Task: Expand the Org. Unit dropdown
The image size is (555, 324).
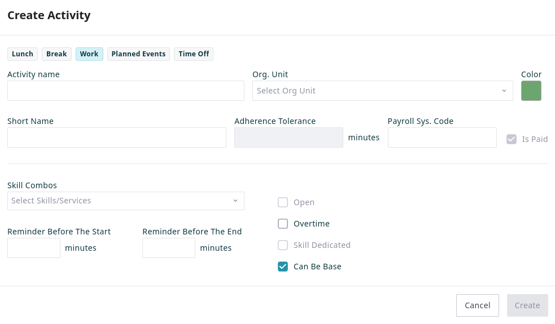Action: (x=375, y=91)
